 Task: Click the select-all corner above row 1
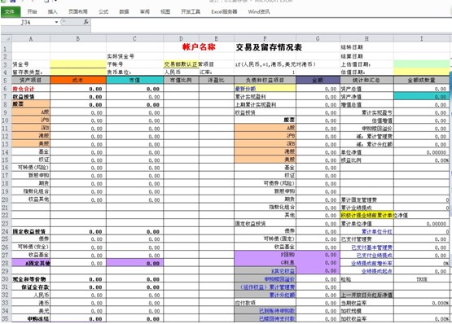click(x=7, y=38)
